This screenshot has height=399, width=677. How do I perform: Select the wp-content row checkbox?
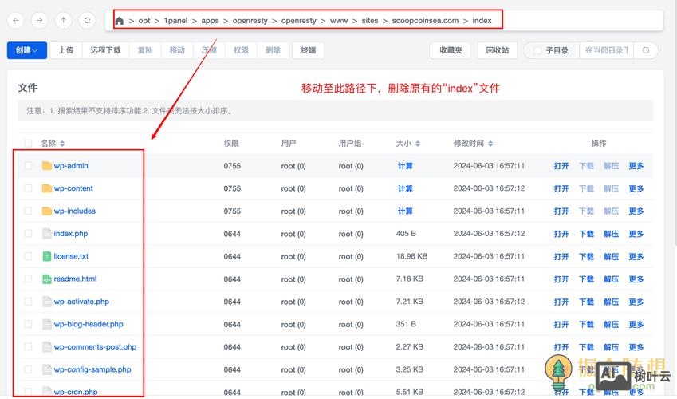coord(28,188)
